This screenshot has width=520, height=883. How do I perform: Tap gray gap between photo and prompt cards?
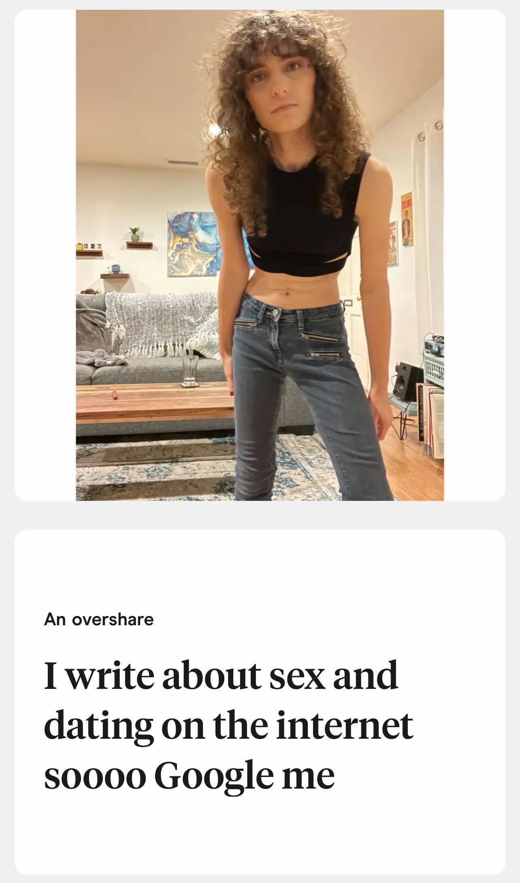click(x=260, y=515)
